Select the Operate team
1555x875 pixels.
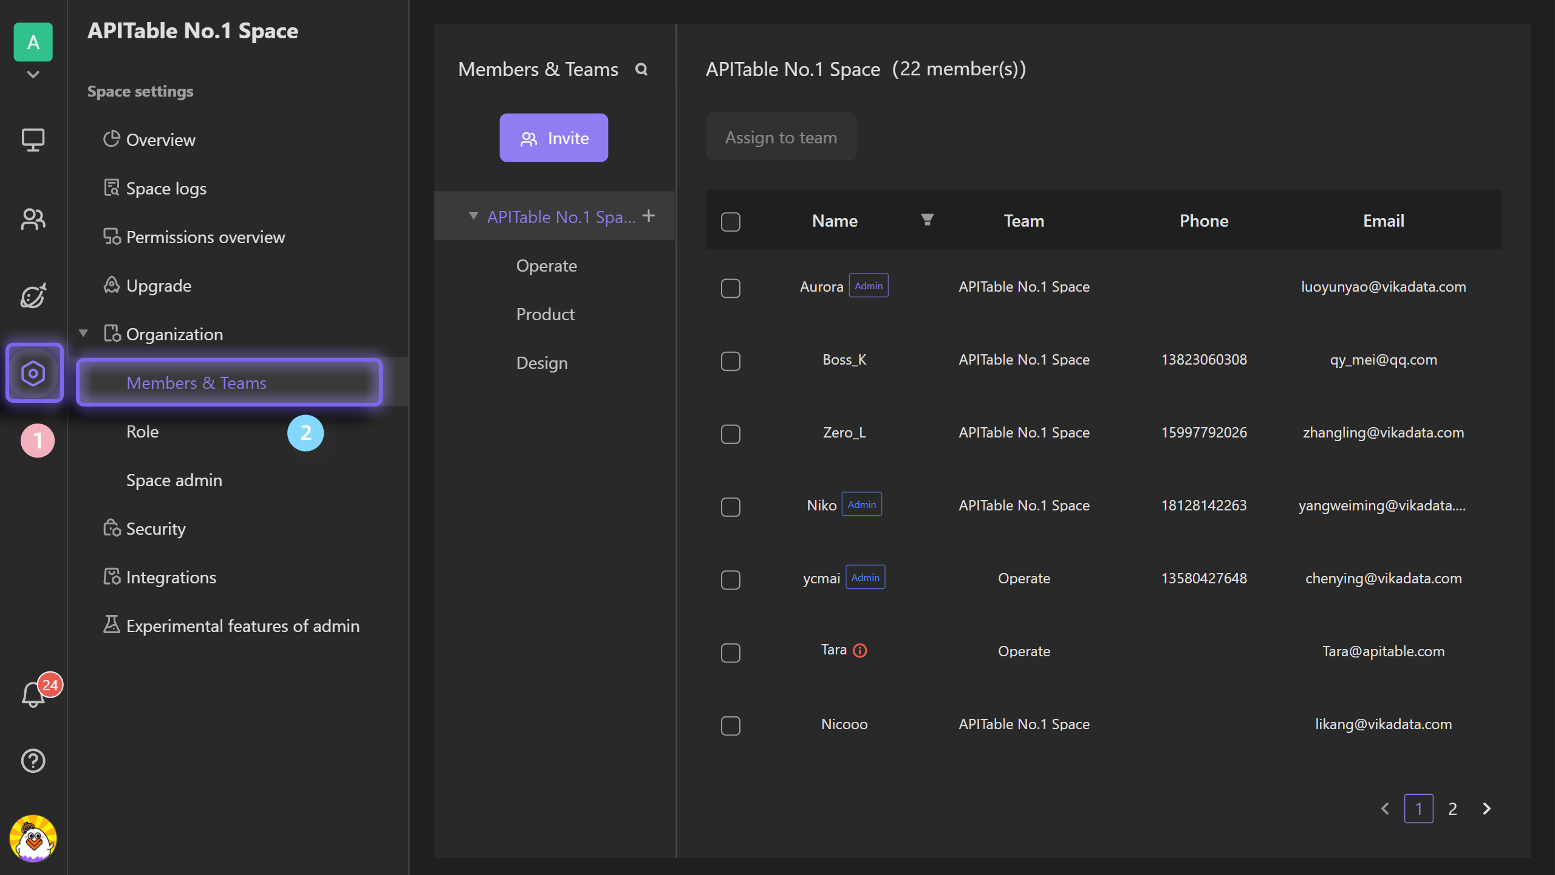547,266
